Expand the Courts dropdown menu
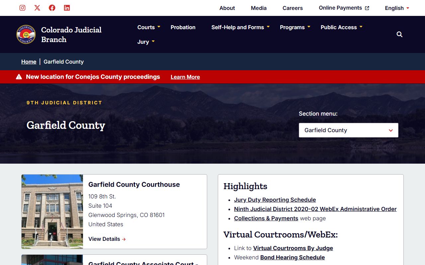Screen dimensions: 425x265 tap(149, 27)
